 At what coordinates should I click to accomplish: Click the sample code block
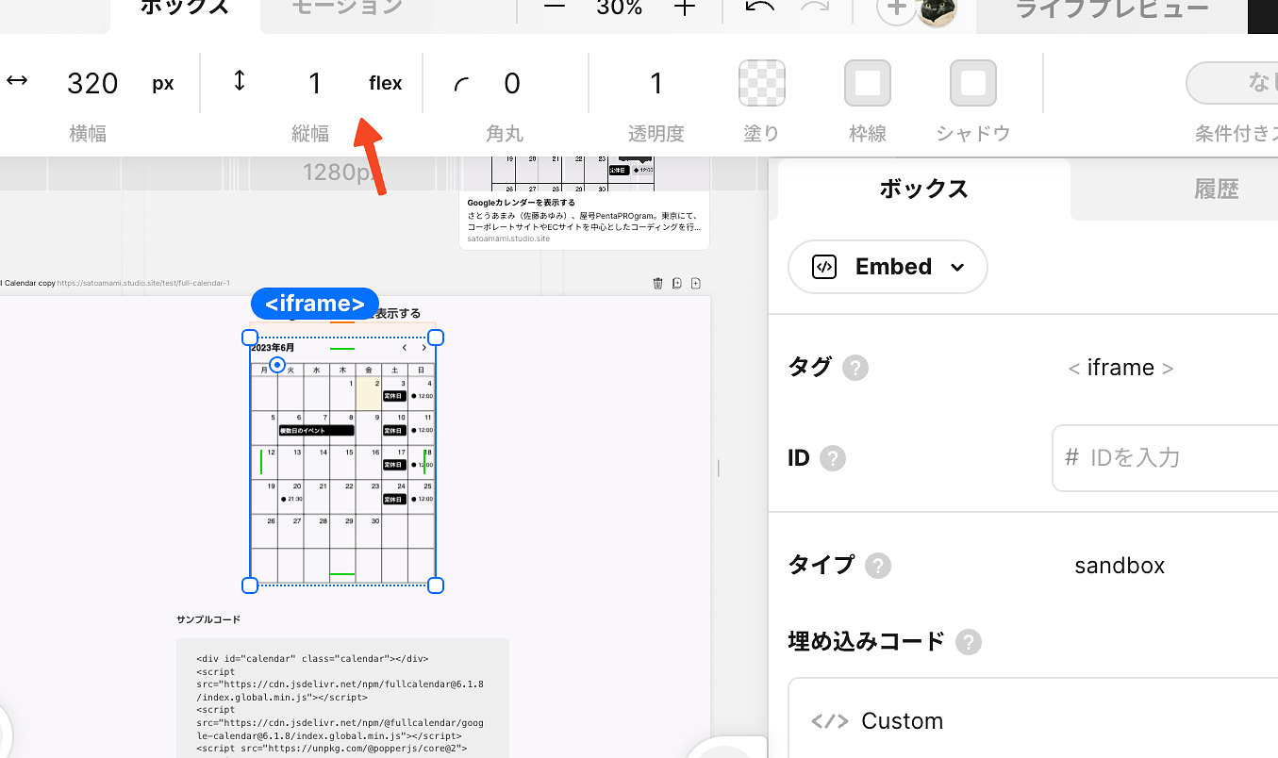point(342,698)
